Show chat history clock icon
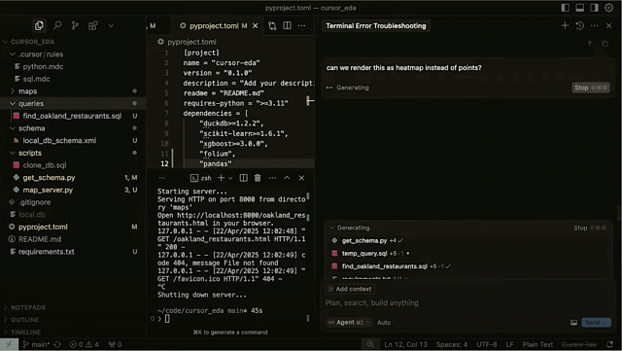The height and width of the screenshot is (351, 622). [579, 26]
